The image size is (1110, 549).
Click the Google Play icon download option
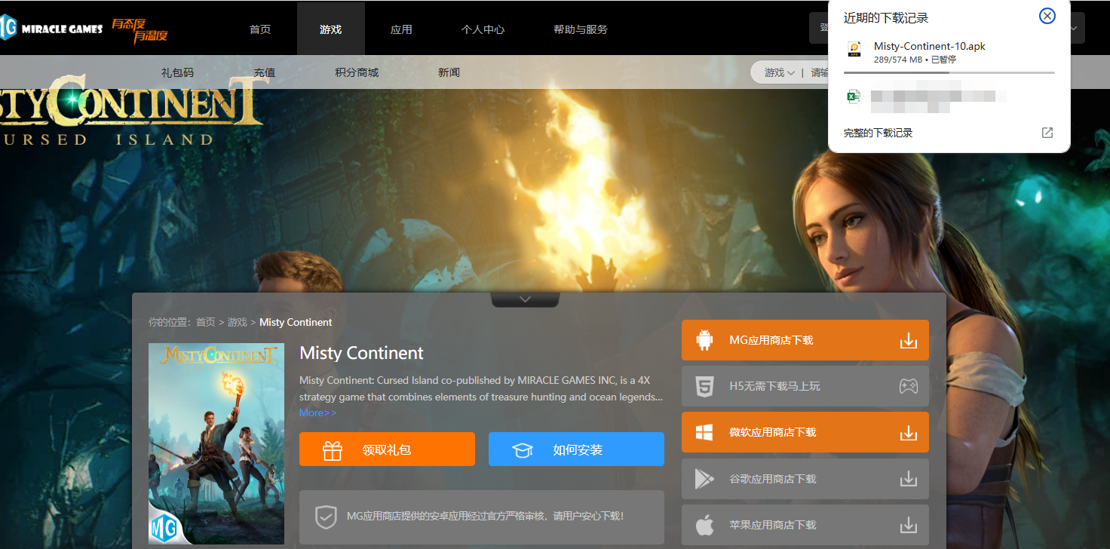tap(704, 479)
